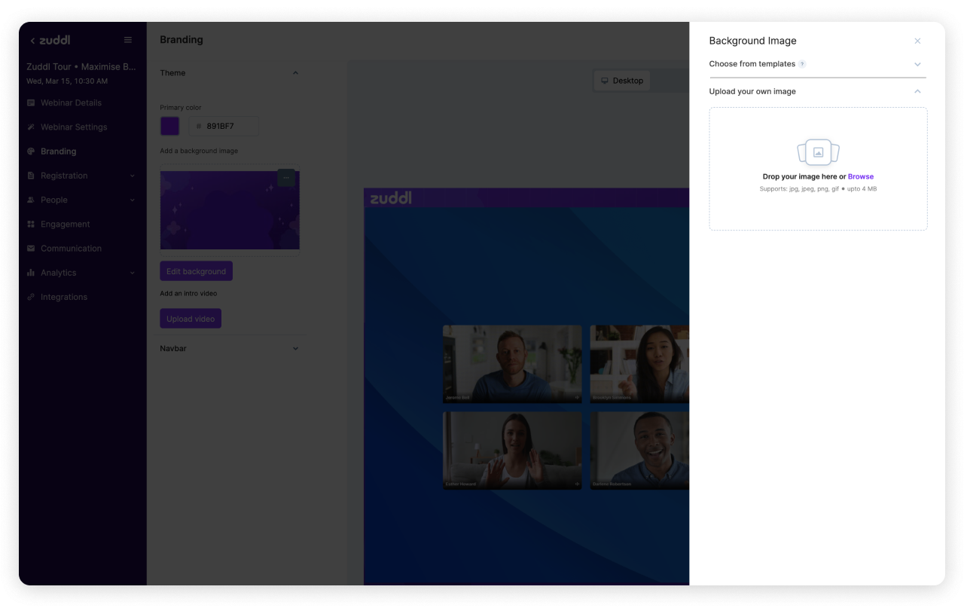Click the help icon beside Choose from templates
964x611 pixels.
tap(802, 64)
